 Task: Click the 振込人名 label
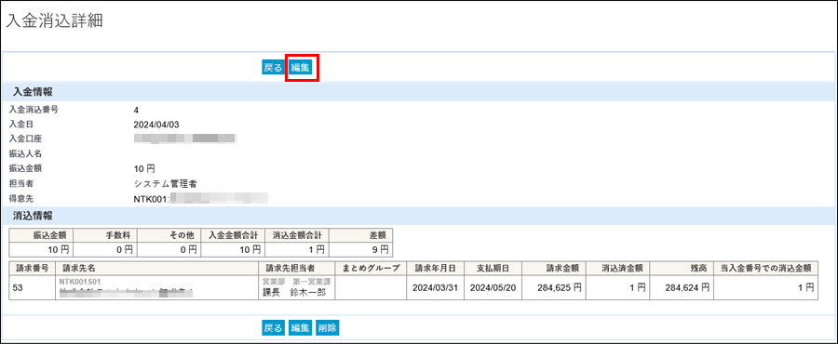(x=26, y=153)
